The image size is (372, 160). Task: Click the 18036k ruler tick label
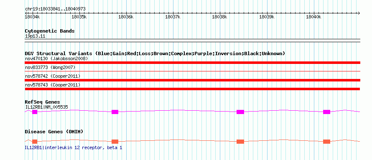point(126,17)
